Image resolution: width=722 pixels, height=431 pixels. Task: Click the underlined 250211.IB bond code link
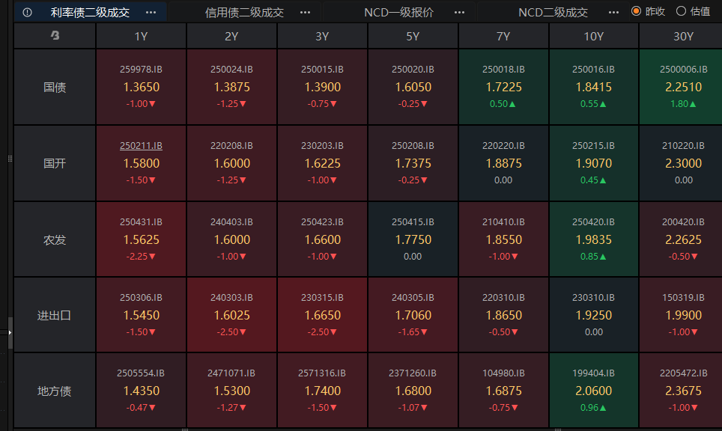pyautogui.click(x=142, y=145)
